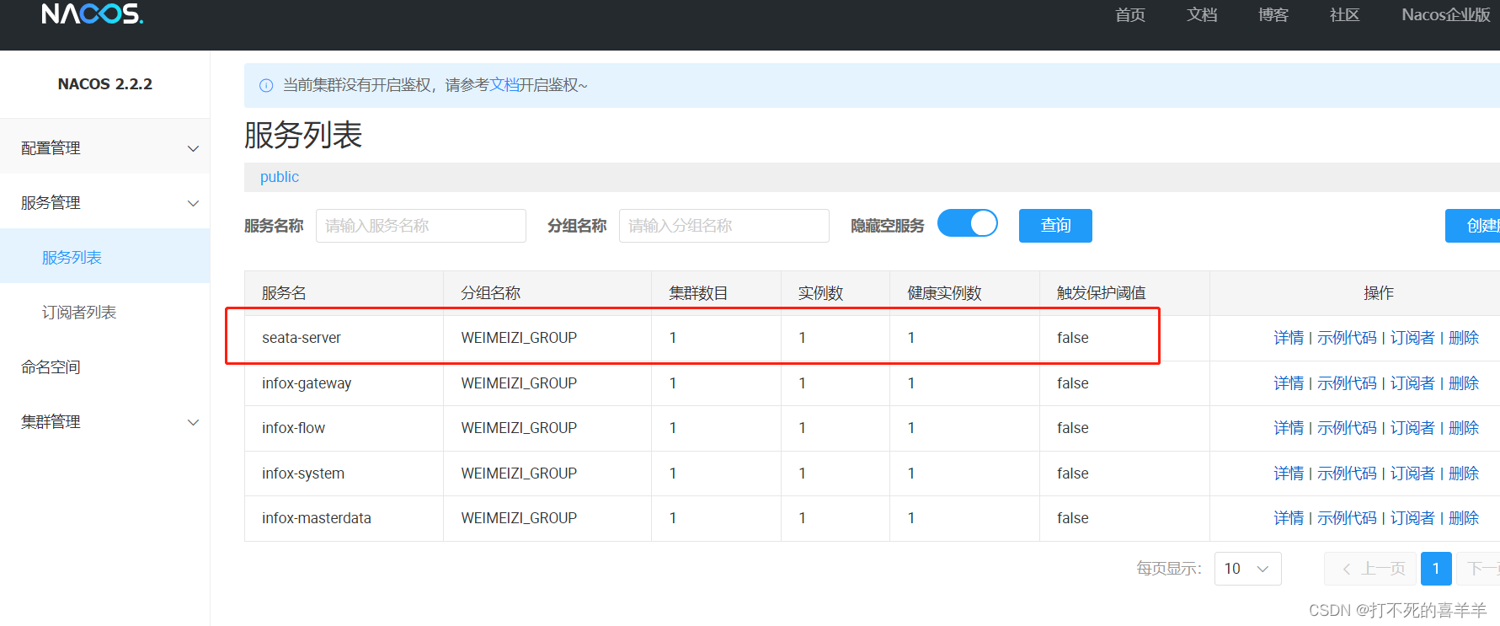Open 文档 in top navigation
Screen dimensions: 1500x626
point(1202,15)
